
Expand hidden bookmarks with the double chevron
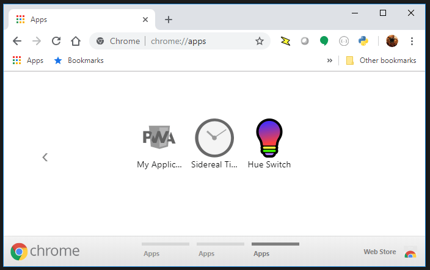click(x=330, y=60)
